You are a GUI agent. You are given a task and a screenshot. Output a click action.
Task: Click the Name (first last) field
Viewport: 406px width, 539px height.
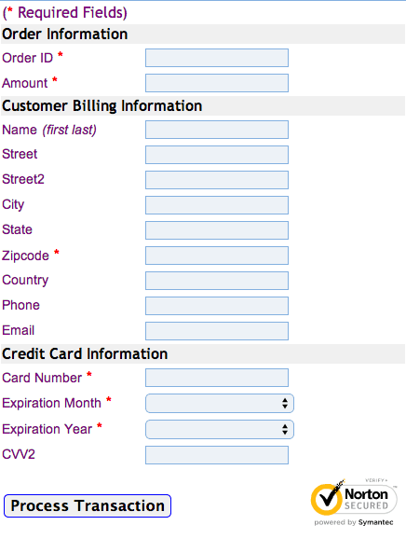point(217,130)
